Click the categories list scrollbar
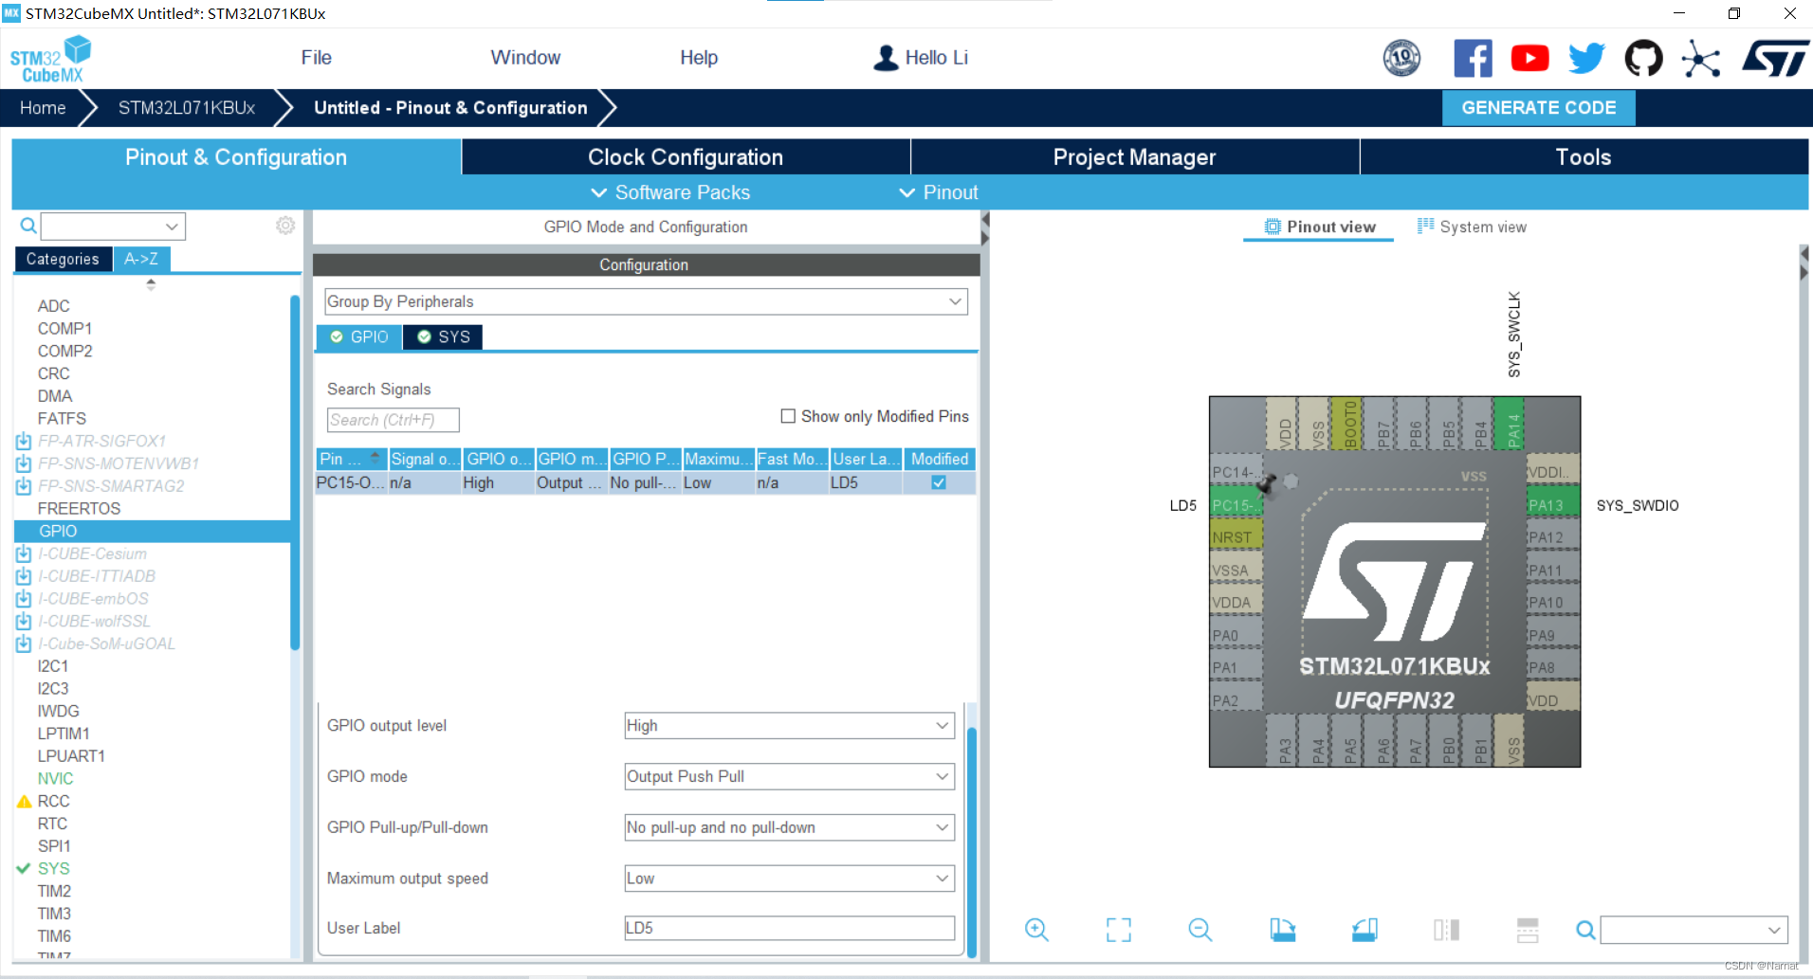The image size is (1813, 979). 295,474
